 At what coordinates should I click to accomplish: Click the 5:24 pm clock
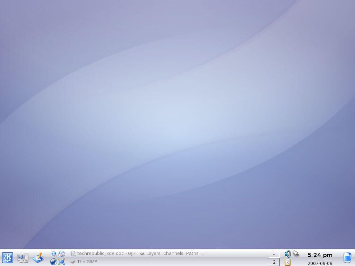320,255
